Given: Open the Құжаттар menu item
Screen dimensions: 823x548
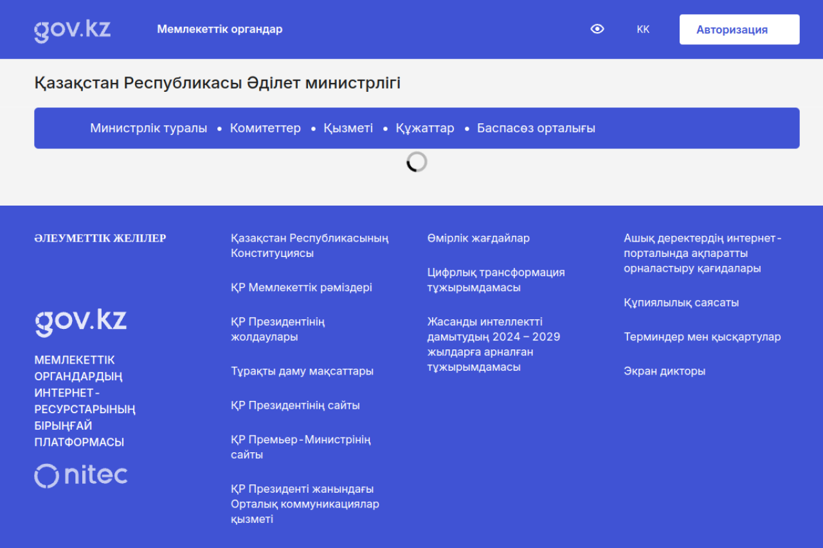Looking at the screenshot, I should pyautogui.click(x=424, y=128).
